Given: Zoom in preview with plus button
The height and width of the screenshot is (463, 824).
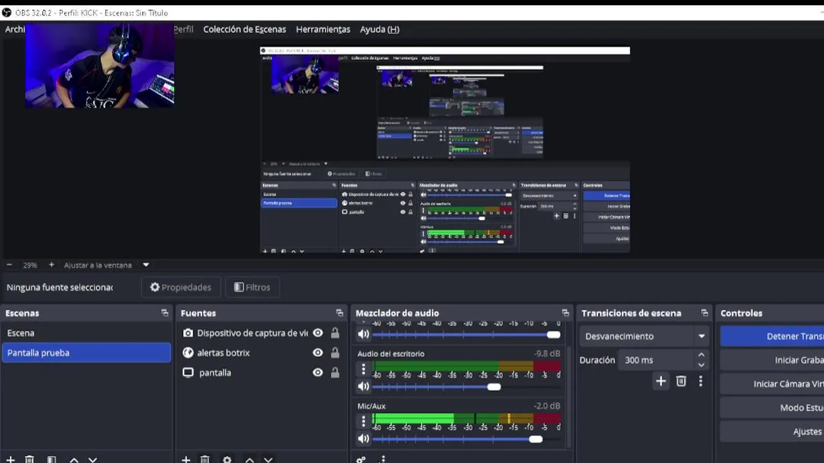Looking at the screenshot, I should pyautogui.click(x=51, y=265).
